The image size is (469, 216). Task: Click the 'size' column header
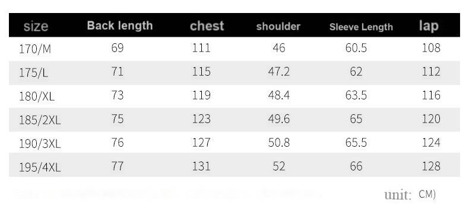pos(36,27)
